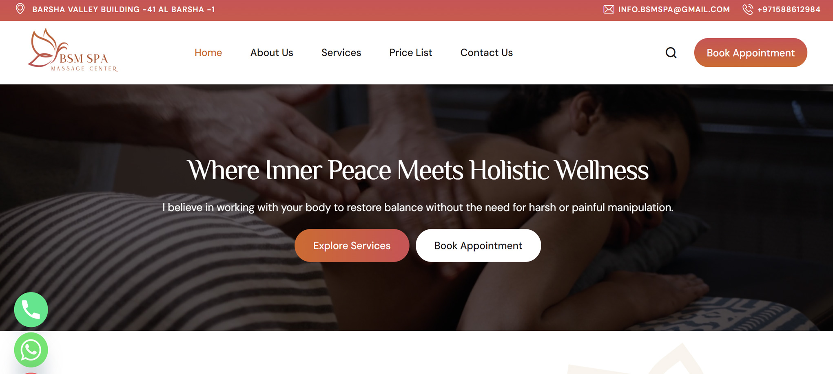
Task: Open the Home menu item
Action: coord(208,53)
